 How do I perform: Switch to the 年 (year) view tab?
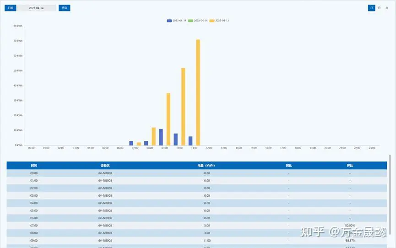(x=387, y=8)
